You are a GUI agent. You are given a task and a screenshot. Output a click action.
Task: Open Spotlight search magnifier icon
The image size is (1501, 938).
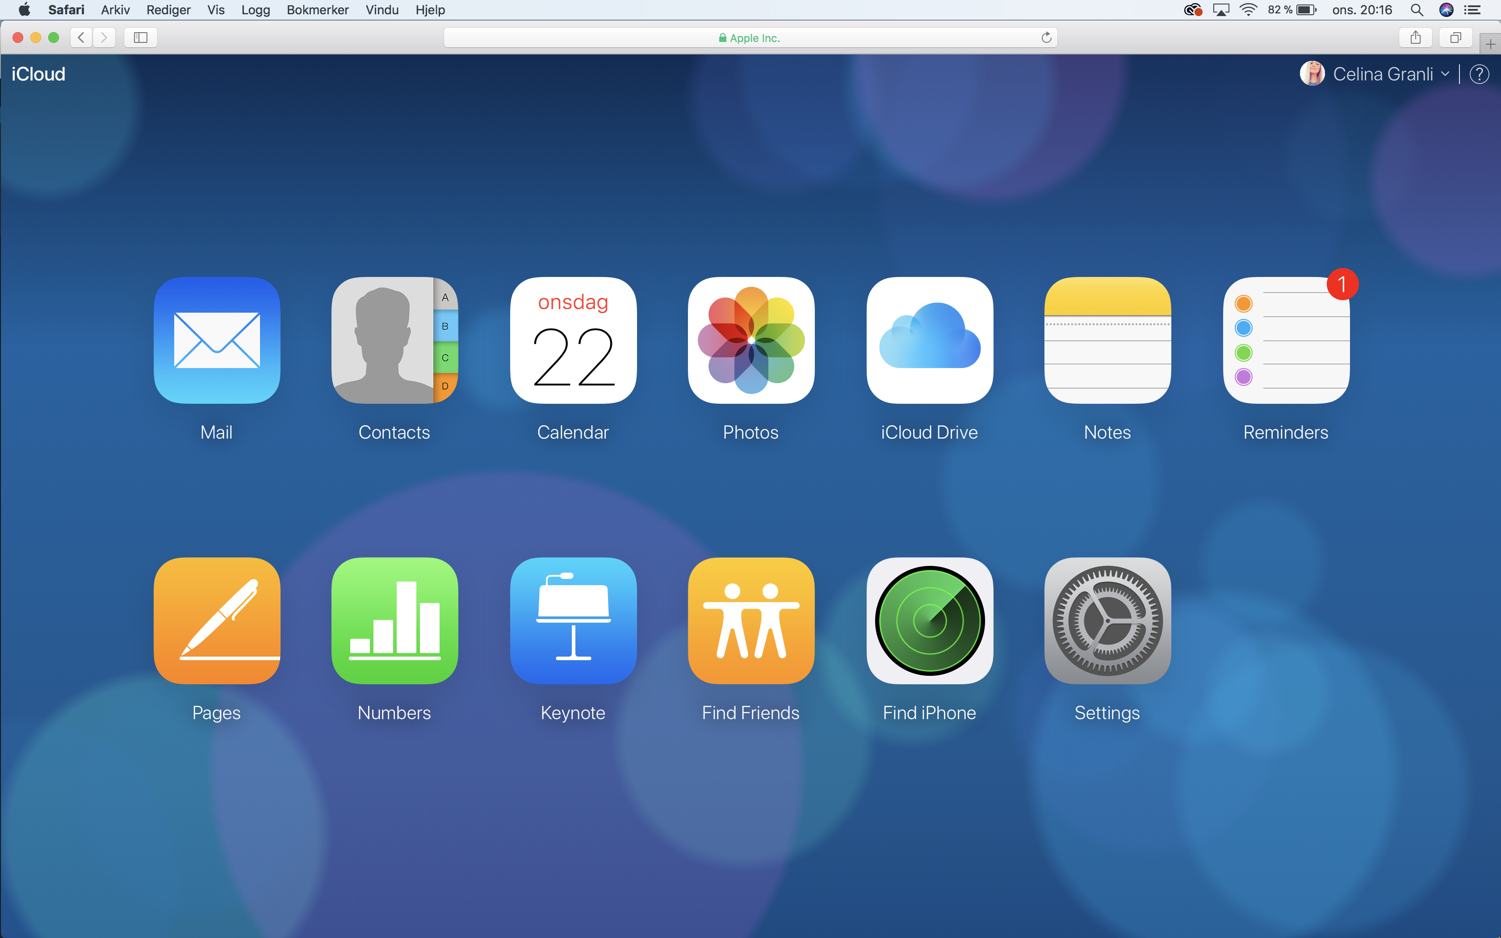pyautogui.click(x=1417, y=10)
